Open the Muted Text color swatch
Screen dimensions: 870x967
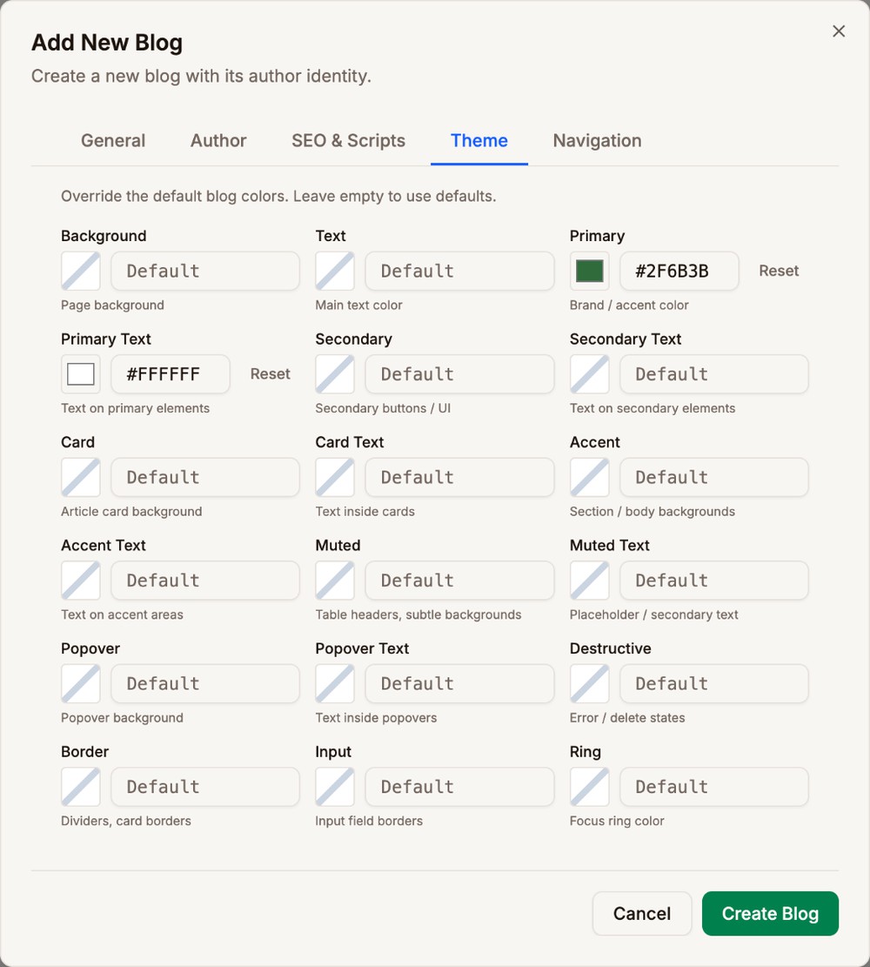coord(590,581)
